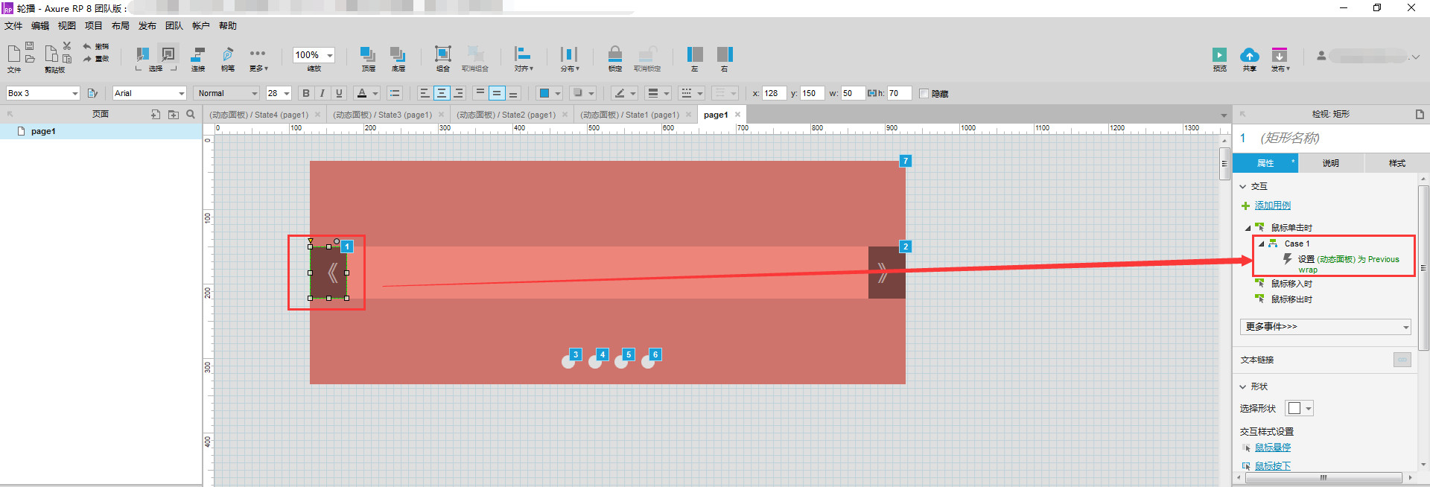The image size is (1430, 487).
Task: Switch to the 样式 (Style) tab
Action: coord(1396,163)
